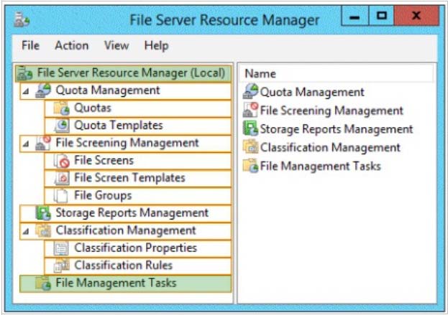Collapse the Classification Management tree node

pyautogui.click(x=26, y=231)
